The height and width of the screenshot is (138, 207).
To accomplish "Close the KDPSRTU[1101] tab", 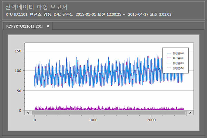I will [x=48, y=26].
